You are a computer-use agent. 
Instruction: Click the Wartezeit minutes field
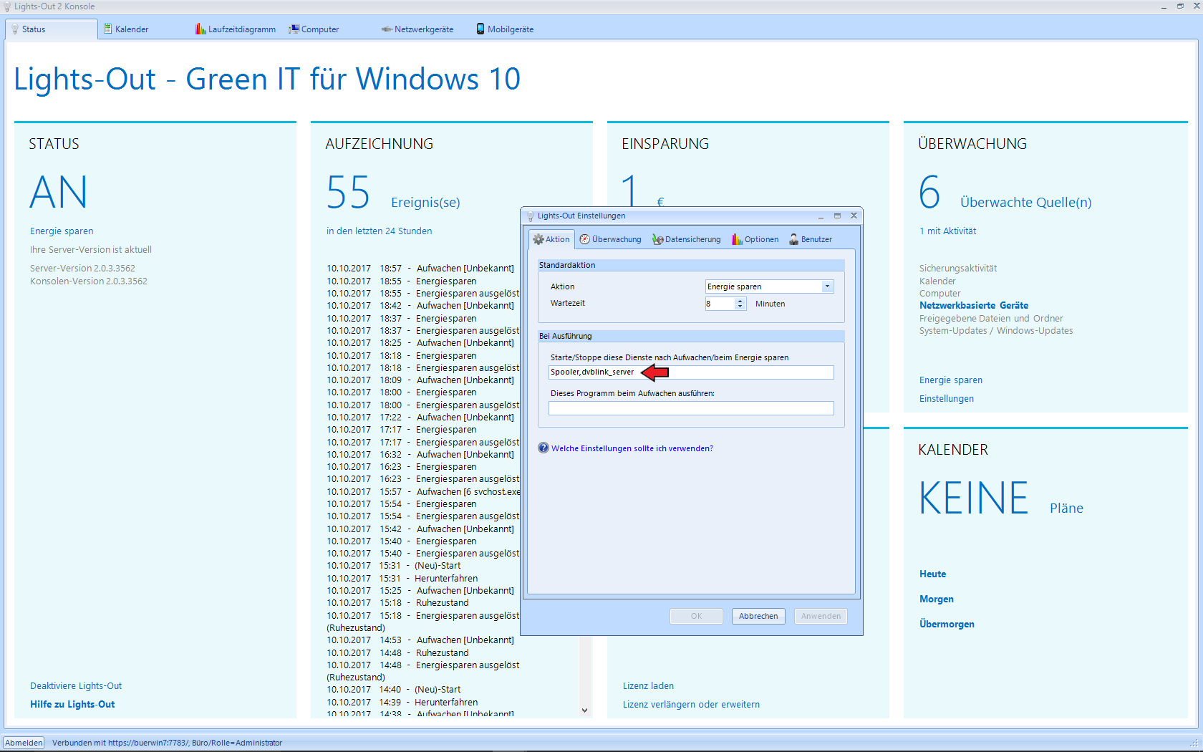[x=720, y=304]
